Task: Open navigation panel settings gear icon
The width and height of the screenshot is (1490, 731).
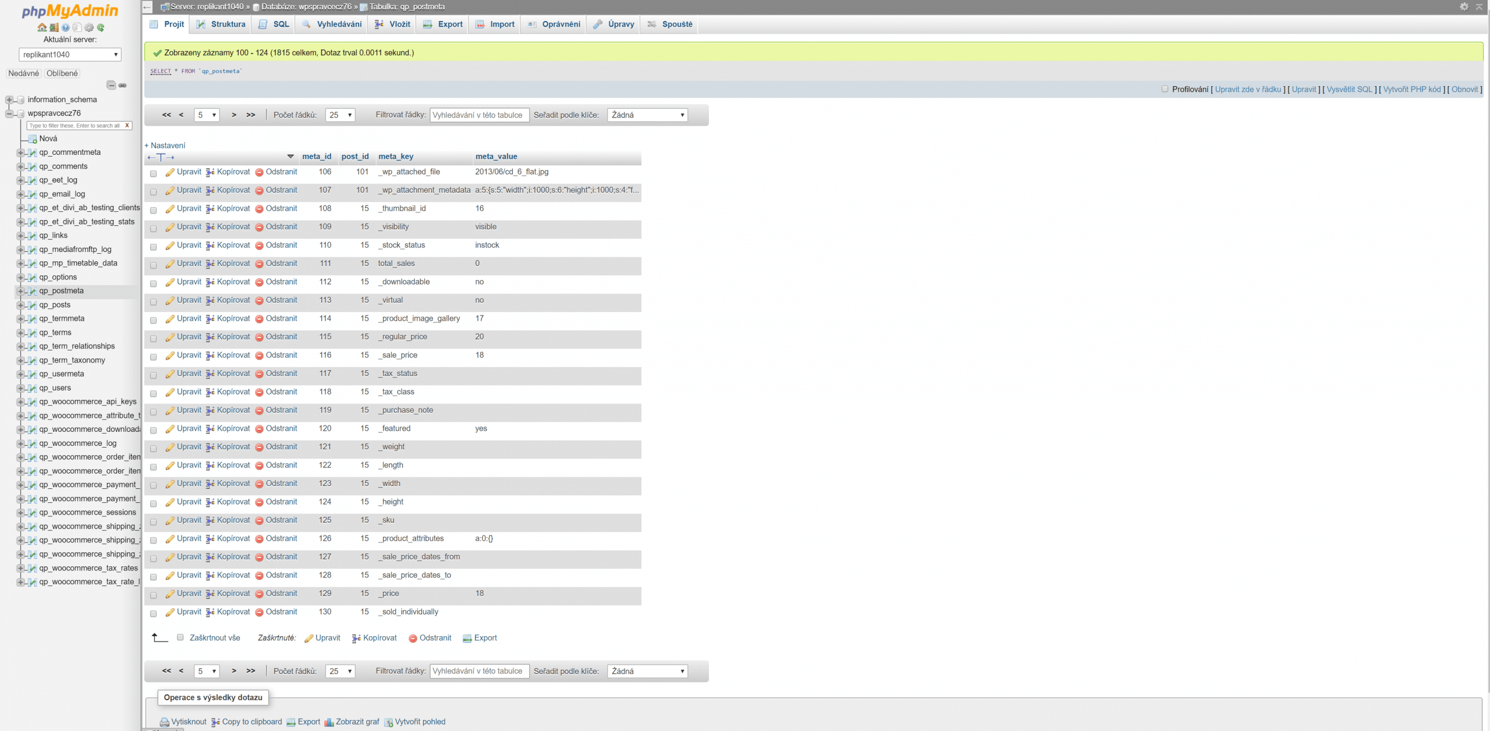Action: [x=89, y=27]
